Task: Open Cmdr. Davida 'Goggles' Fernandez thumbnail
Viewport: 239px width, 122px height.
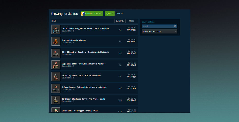Action: click(x=56, y=29)
